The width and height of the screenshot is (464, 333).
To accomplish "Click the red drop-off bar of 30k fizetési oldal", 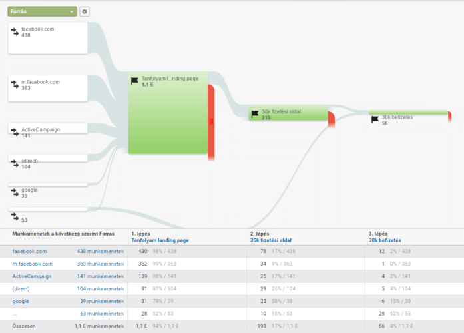I will 332,119.
